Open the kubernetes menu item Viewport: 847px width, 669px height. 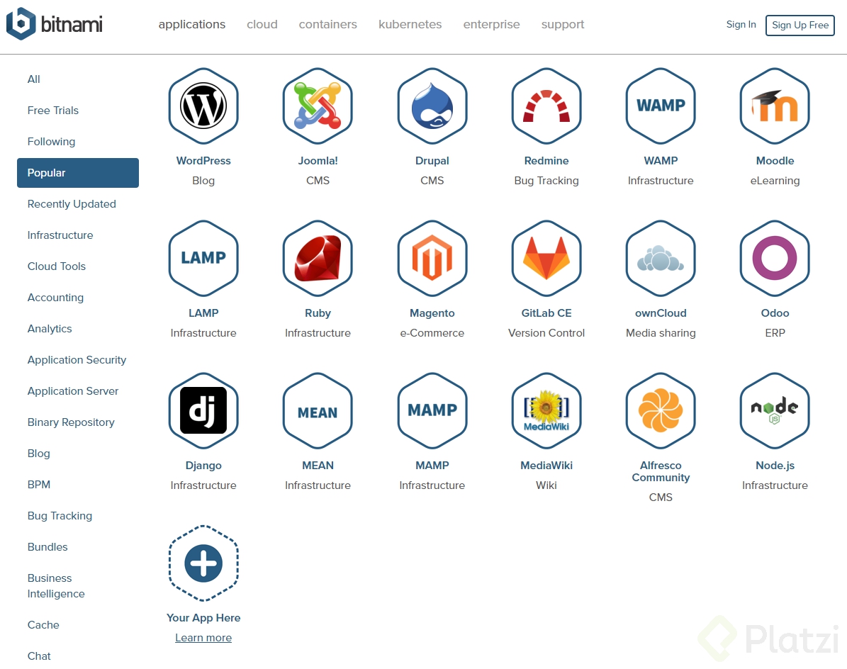coord(410,24)
